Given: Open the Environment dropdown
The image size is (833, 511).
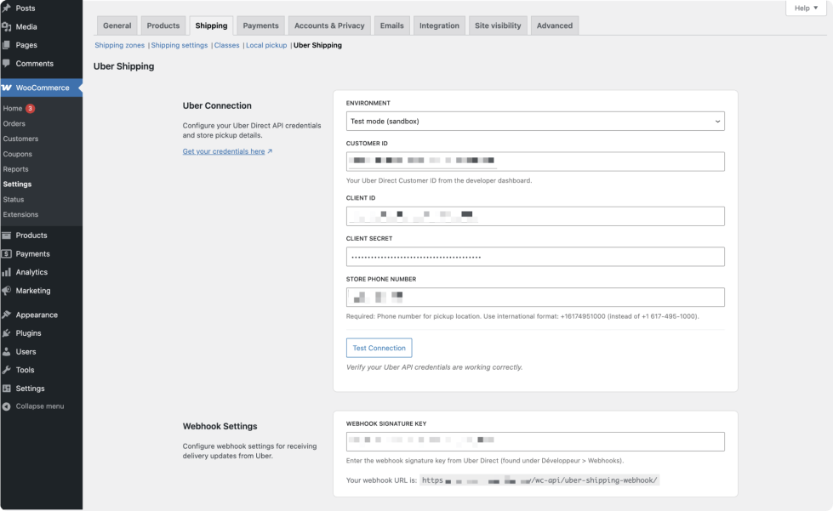Looking at the screenshot, I should click(535, 122).
